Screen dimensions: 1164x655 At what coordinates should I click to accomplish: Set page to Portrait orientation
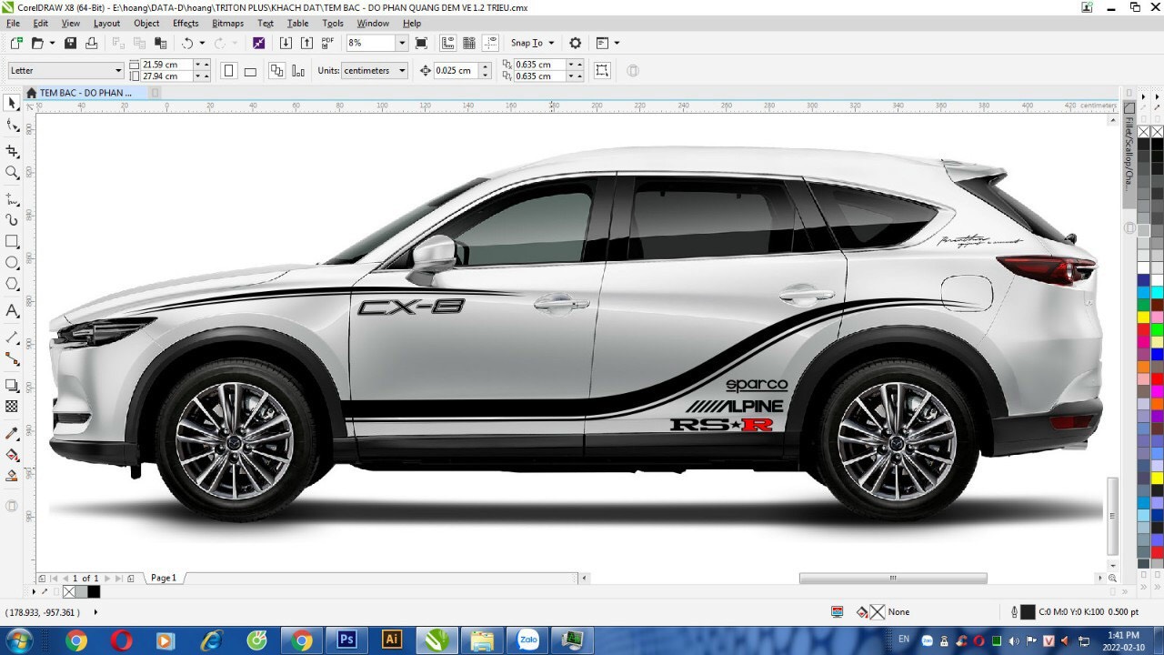[229, 70]
